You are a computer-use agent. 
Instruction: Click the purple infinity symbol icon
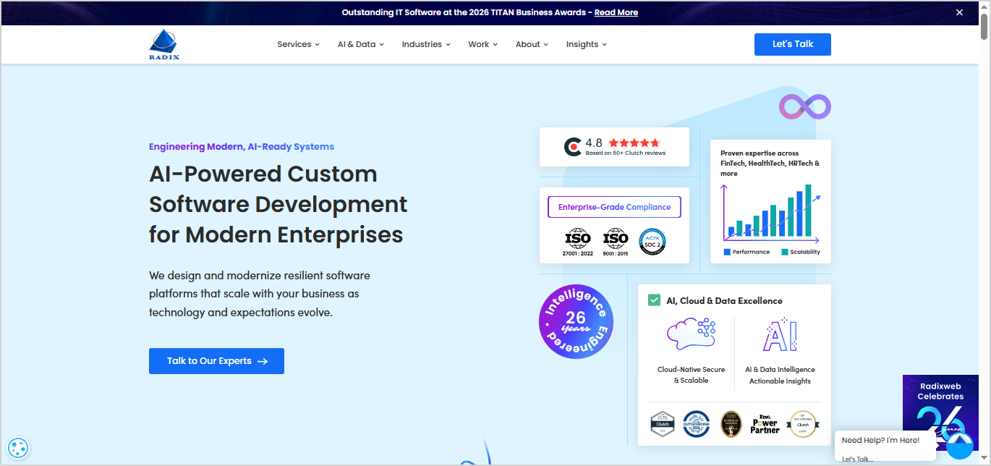coord(805,107)
